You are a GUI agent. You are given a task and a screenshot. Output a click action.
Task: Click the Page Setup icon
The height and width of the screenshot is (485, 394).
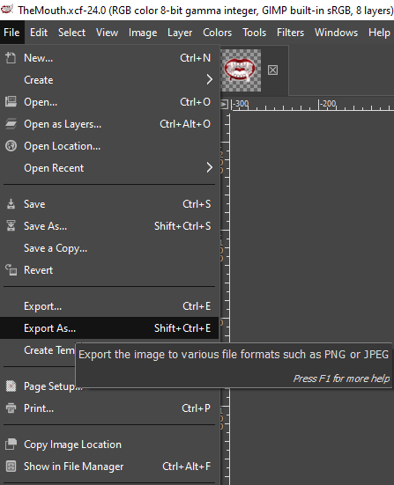click(11, 386)
